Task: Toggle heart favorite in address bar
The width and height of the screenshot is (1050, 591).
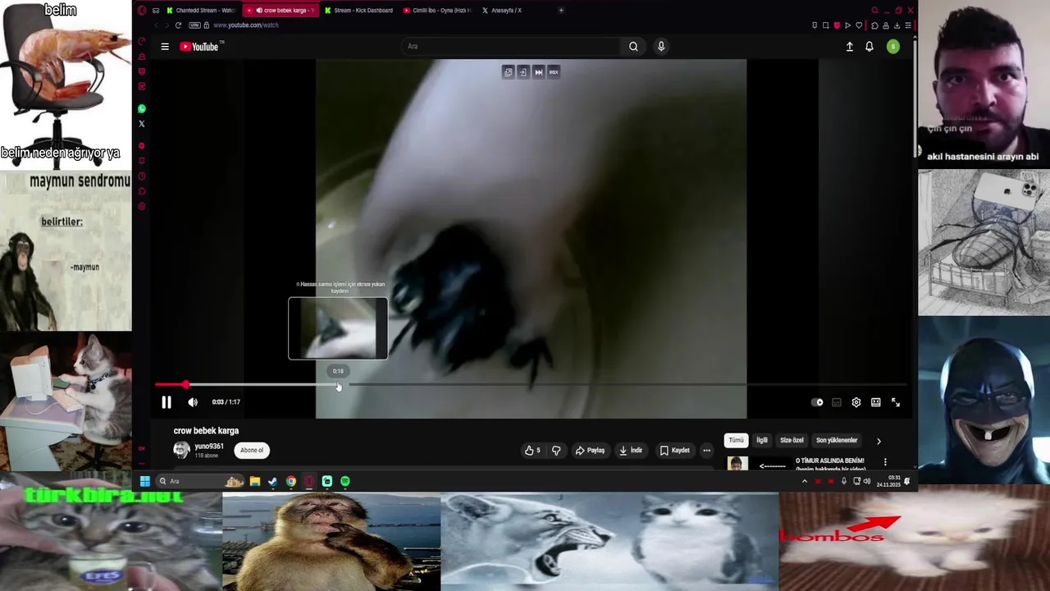Action: [859, 25]
